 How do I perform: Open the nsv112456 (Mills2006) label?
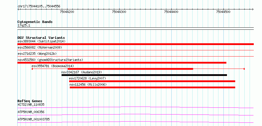tap(88, 84)
